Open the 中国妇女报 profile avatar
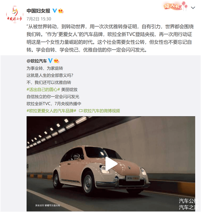201x212 pixels. tap(14, 14)
